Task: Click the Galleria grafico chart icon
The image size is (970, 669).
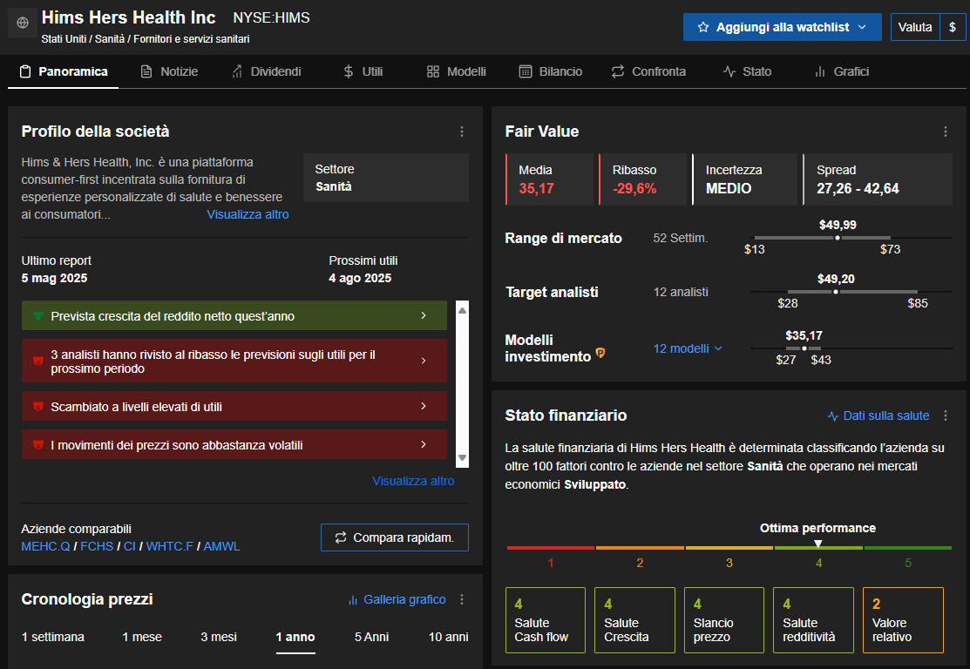Action: 353,600
